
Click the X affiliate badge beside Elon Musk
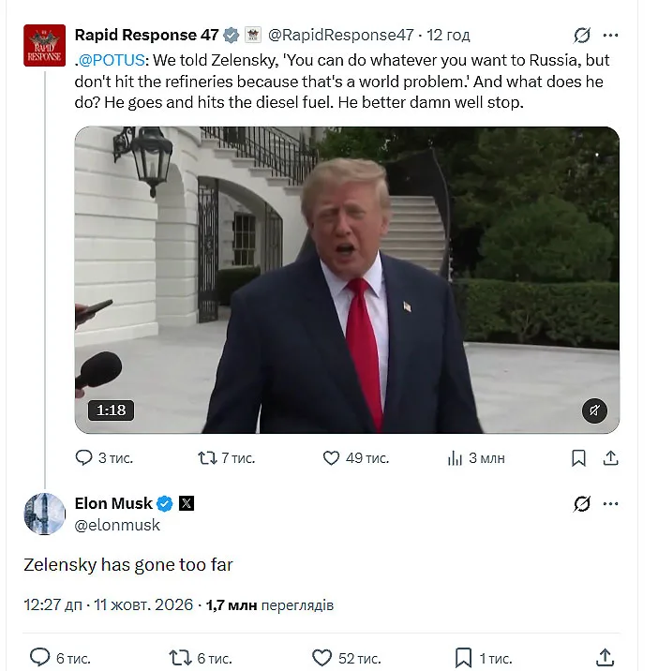[x=187, y=503]
